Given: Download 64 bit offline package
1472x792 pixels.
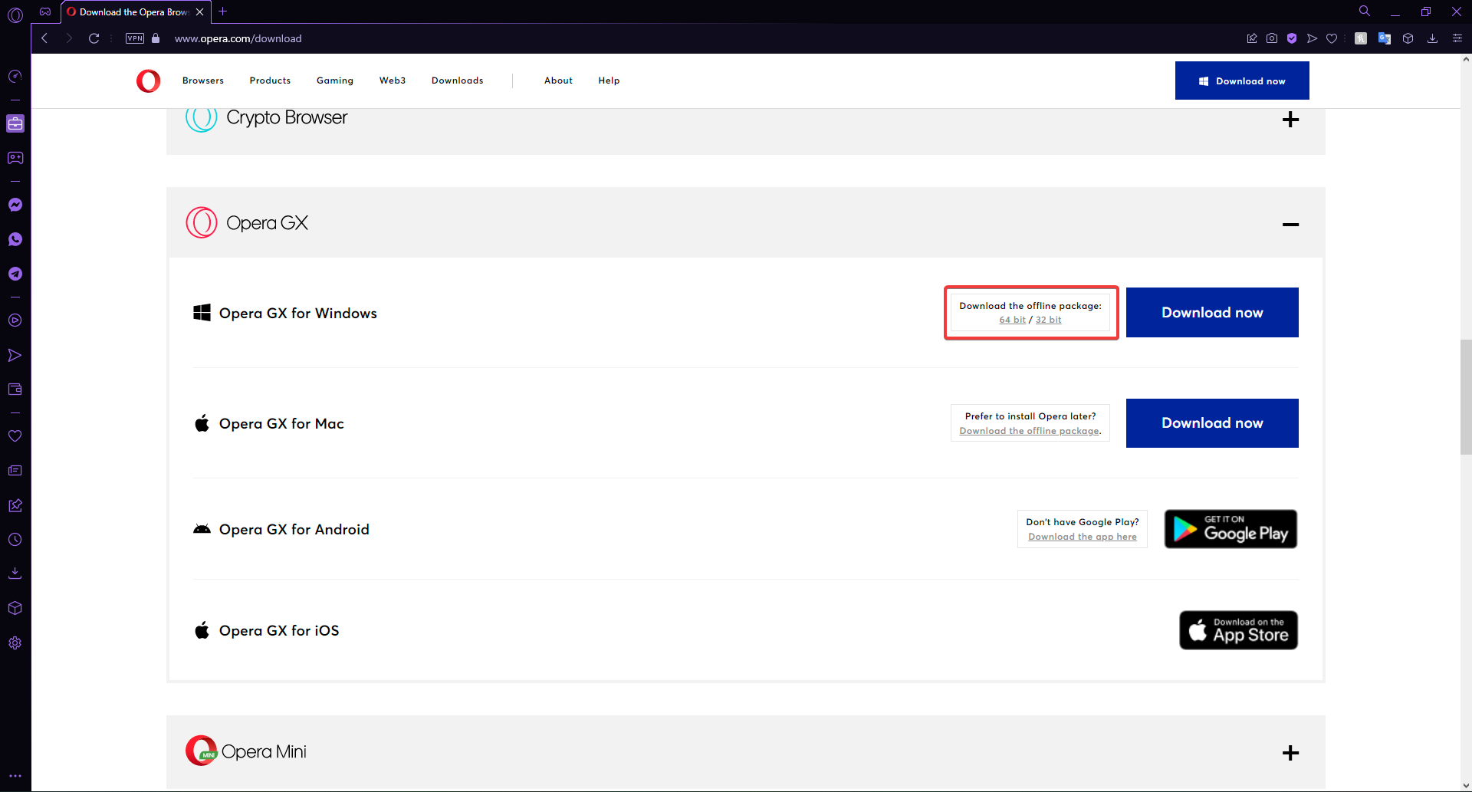Looking at the screenshot, I should (x=1012, y=320).
